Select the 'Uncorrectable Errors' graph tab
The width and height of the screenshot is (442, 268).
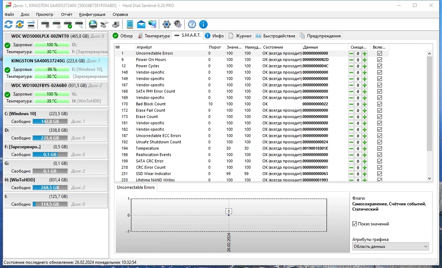(136, 187)
